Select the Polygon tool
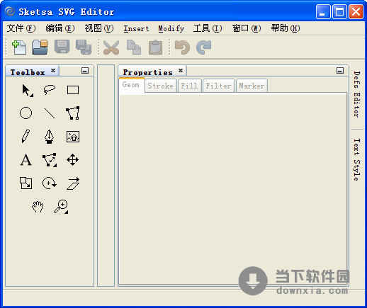The image size is (367, 308). 73,113
